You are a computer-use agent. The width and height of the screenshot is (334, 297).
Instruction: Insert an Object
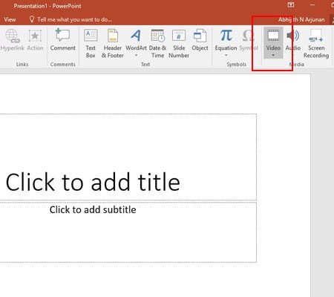[x=200, y=40]
